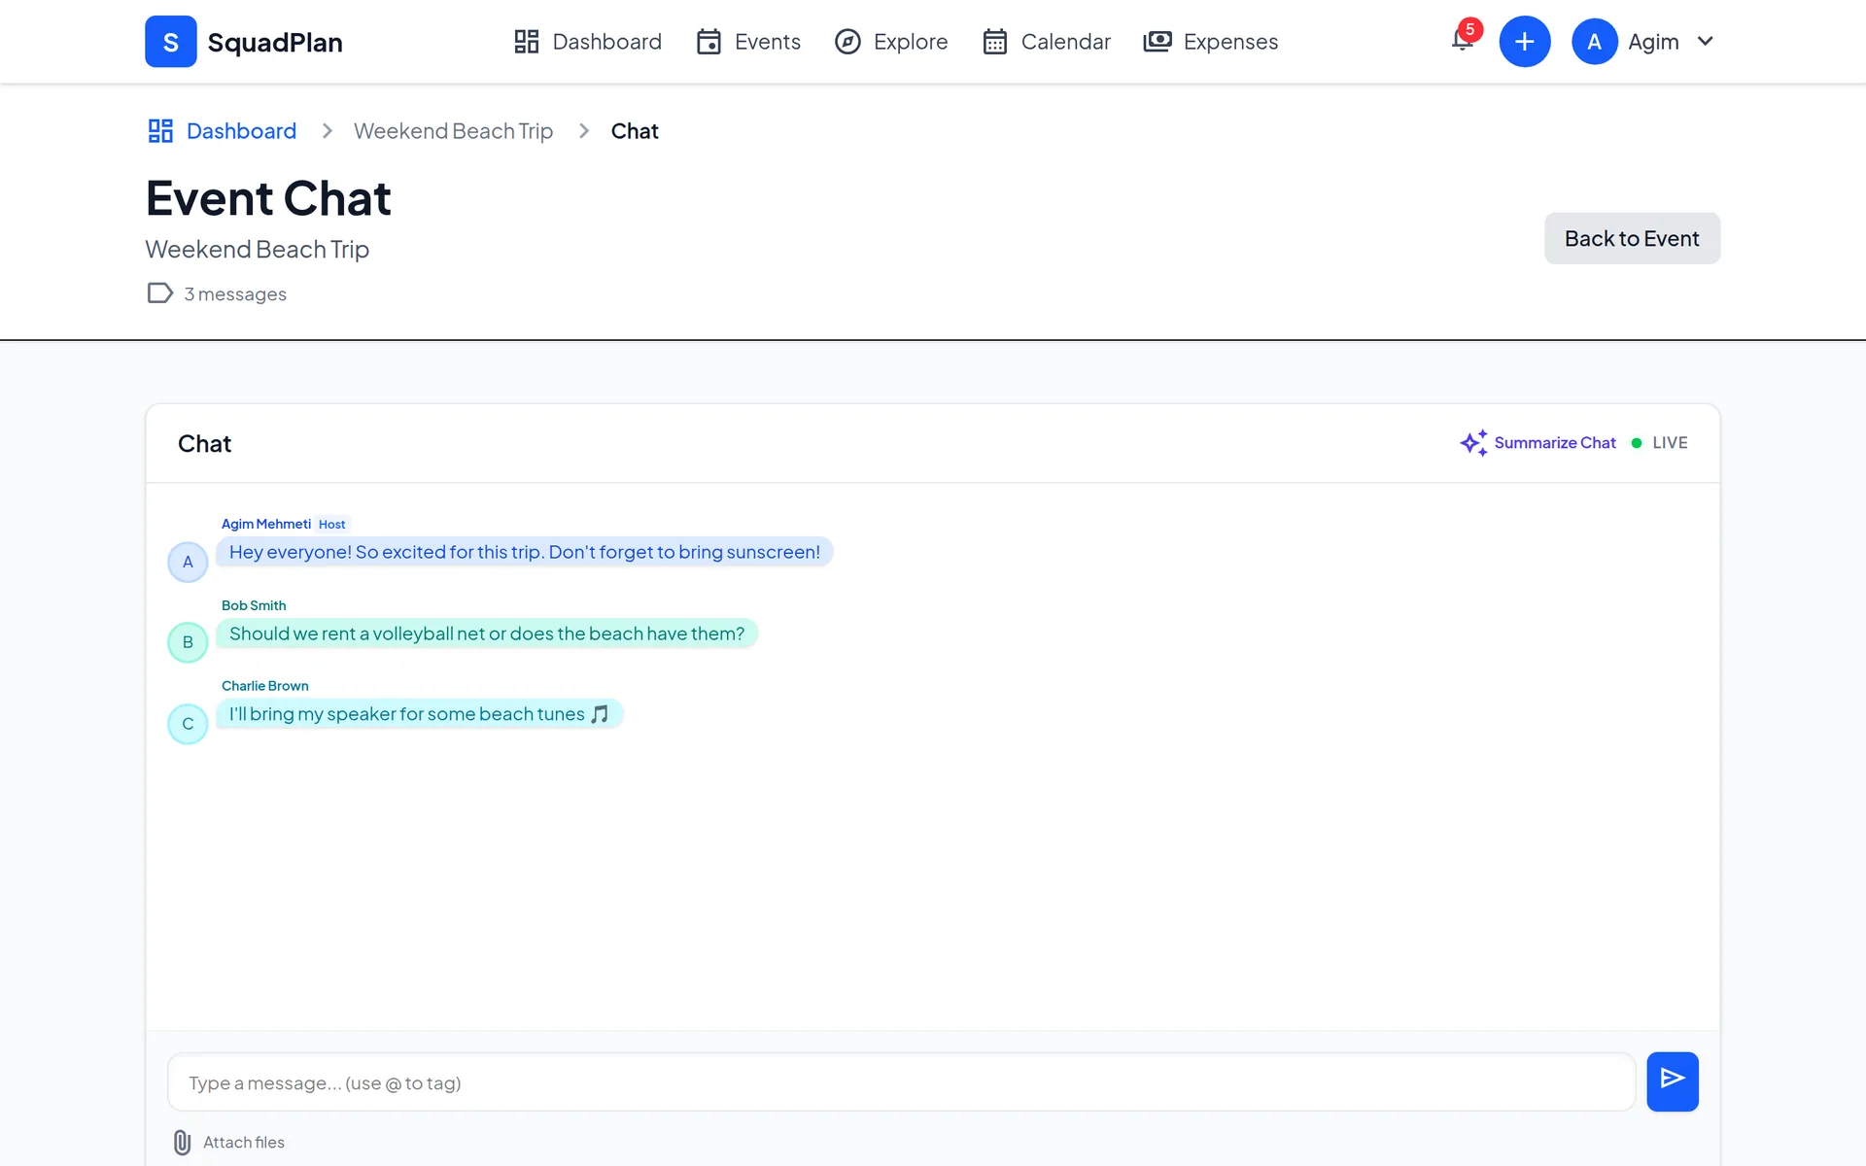The image size is (1866, 1166).
Task: Click the blue plus create button
Action: click(x=1524, y=42)
